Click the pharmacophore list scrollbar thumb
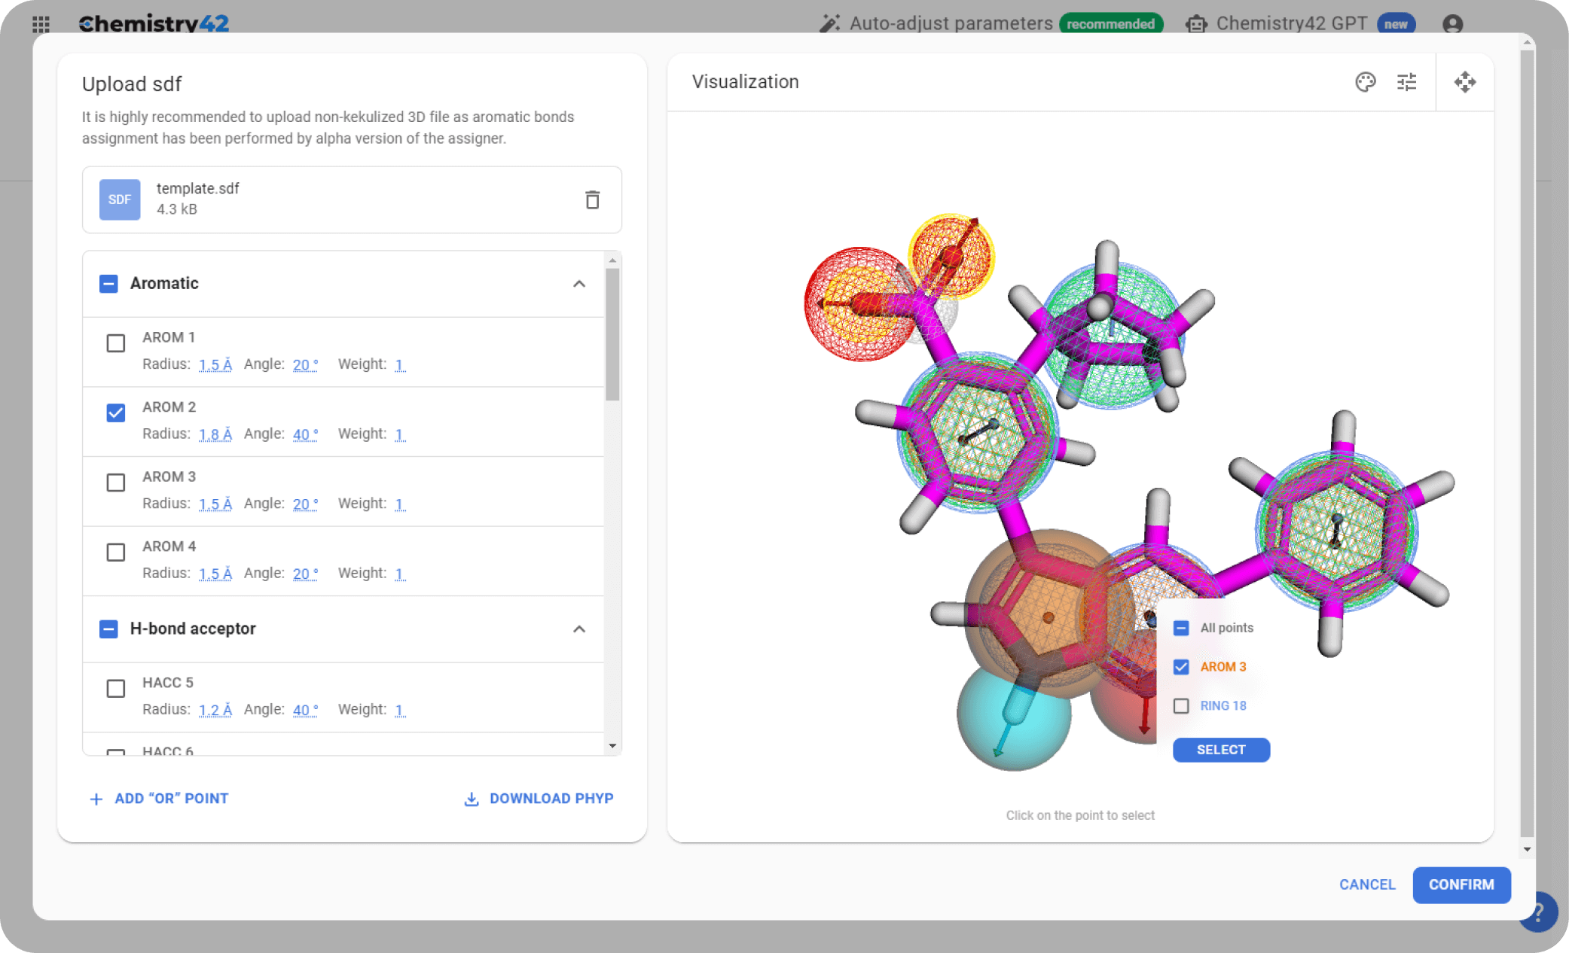 pyautogui.click(x=612, y=334)
